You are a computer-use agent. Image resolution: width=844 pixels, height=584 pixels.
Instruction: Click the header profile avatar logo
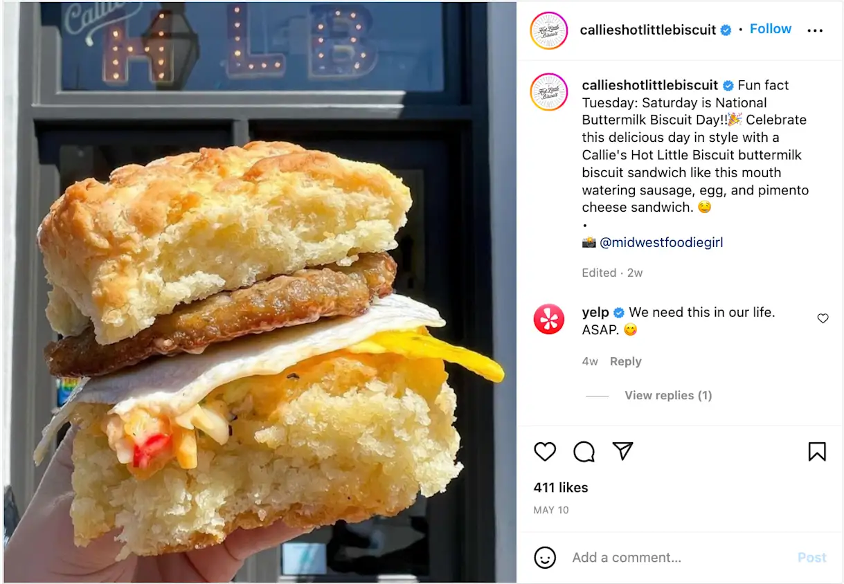pos(548,30)
